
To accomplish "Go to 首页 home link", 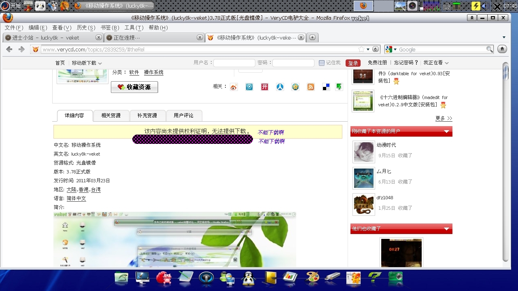I will click(x=60, y=63).
